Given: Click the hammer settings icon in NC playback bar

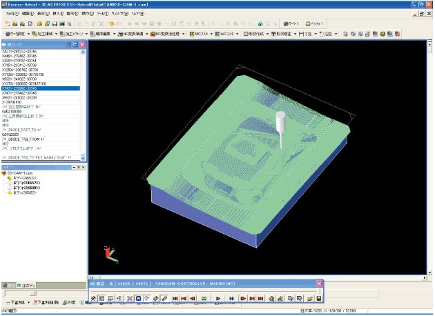Looking at the screenshot, I should [x=93, y=297].
